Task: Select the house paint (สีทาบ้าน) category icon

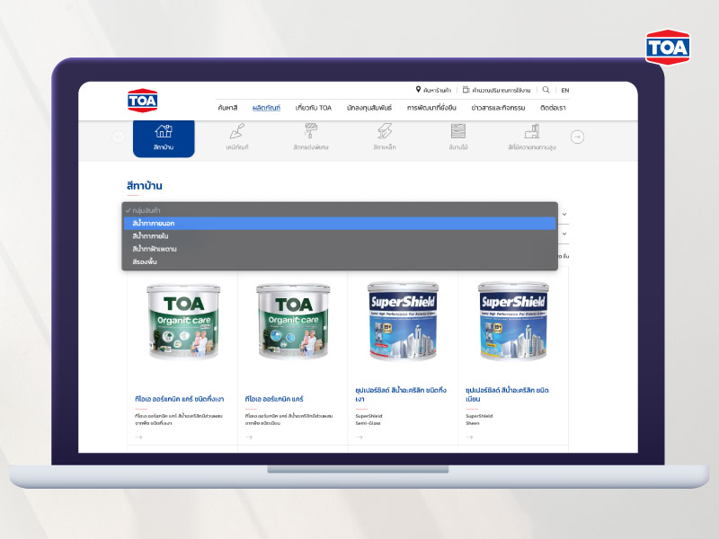Action: [163, 132]
